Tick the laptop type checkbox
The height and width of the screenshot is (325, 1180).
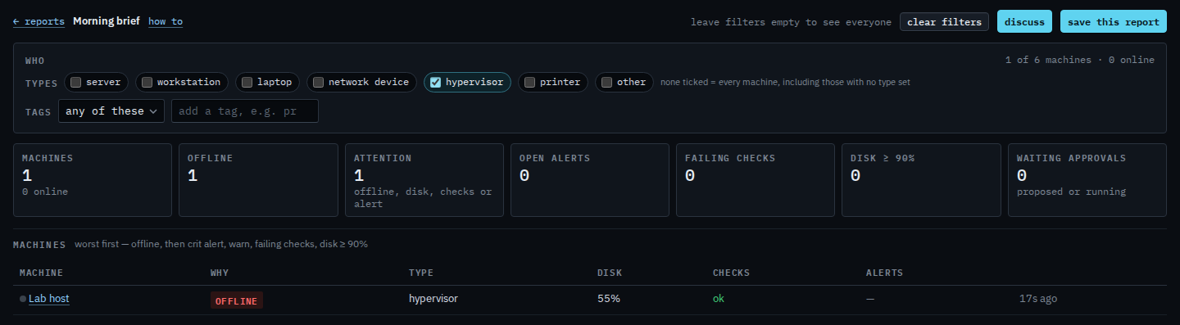[x=247, y=82]
